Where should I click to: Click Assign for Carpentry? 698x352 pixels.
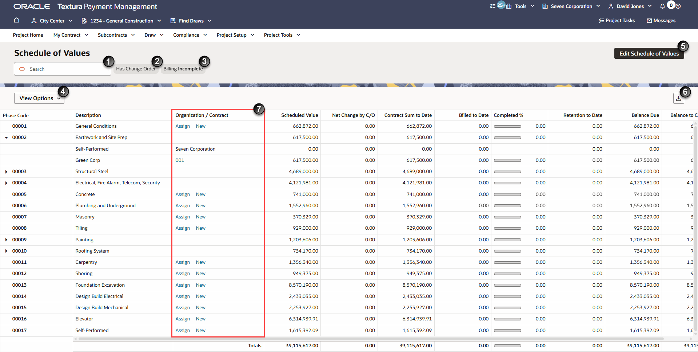[183, 262]
